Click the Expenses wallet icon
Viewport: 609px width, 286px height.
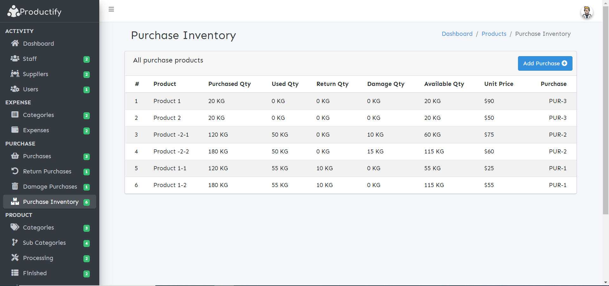15,130
